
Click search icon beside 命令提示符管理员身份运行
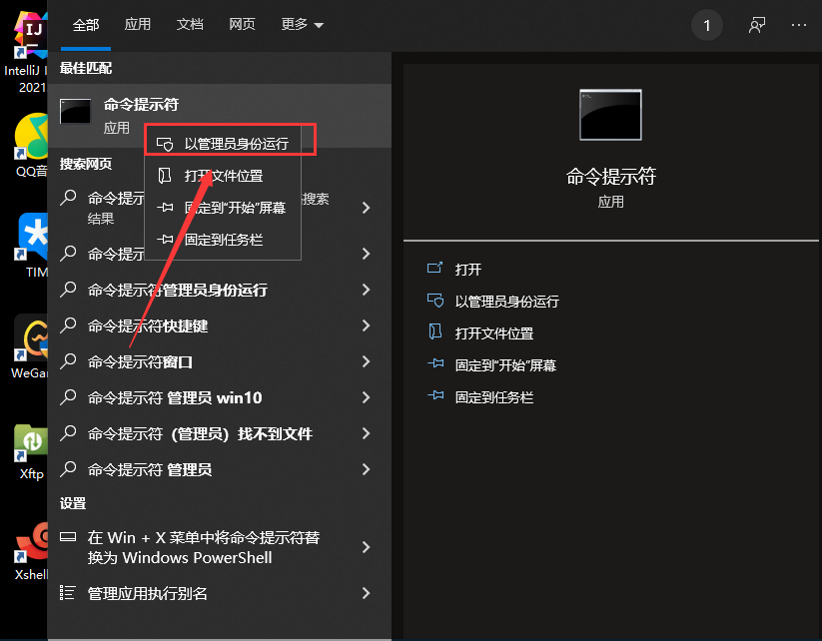68,290
